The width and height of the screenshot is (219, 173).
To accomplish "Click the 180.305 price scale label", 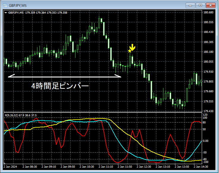I will point(208,42).
